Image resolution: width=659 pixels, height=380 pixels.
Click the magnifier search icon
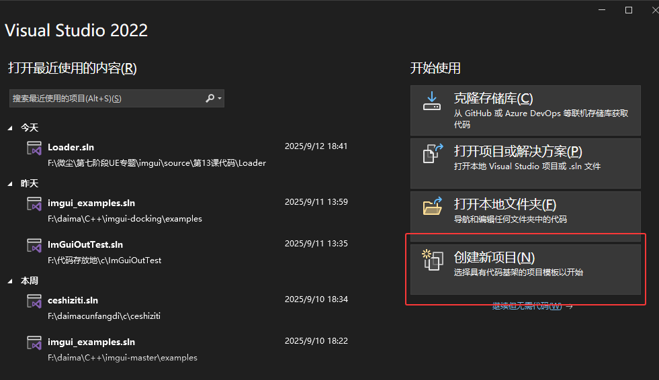[210, 98]
